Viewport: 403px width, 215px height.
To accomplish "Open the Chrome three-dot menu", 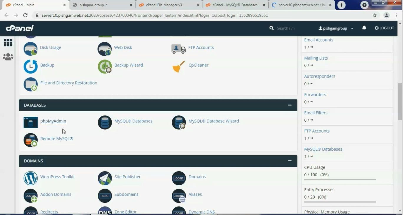I will click(396, 15).
